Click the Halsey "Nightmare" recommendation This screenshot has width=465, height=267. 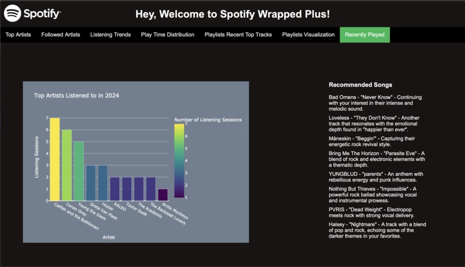coord(377,230)
